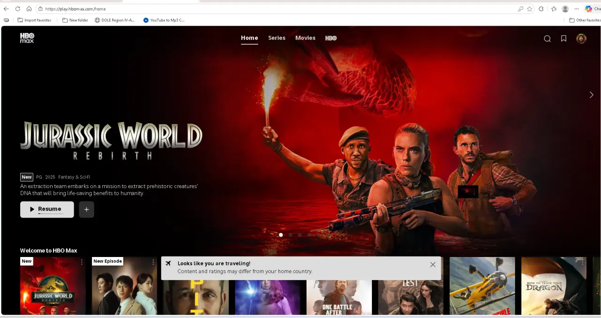
Task: Resume Jurassic World Rebirth
Action: tap(47, 209)
